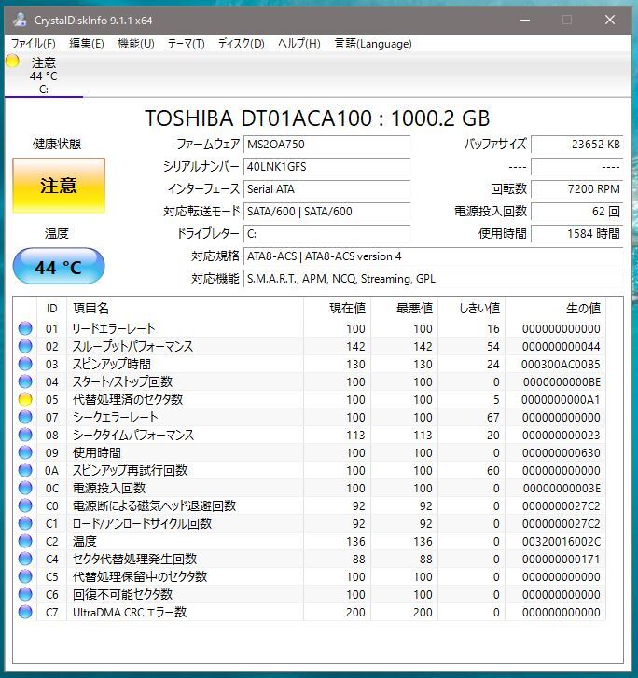Click the blue status dot for ID 09 row
Image resolution: width=638 pixels, height=678 pixels.
point(25,452)
